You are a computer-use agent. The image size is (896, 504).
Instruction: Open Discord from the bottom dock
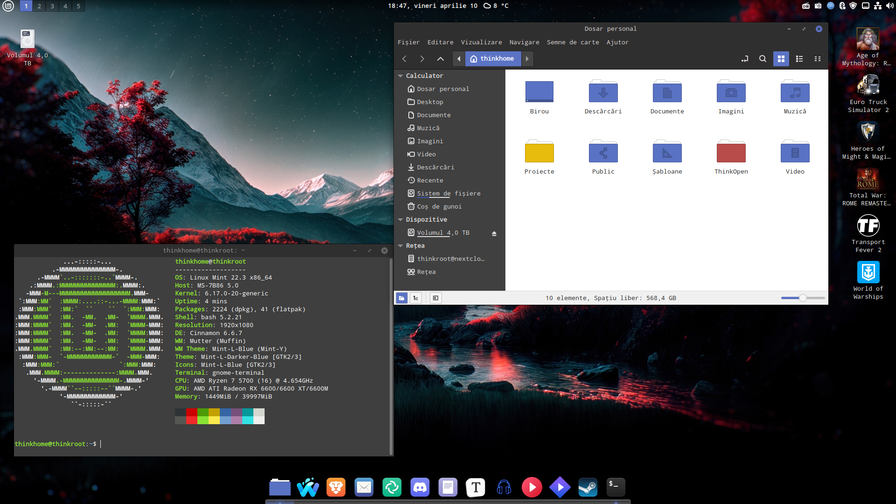[x=420, y=487]
